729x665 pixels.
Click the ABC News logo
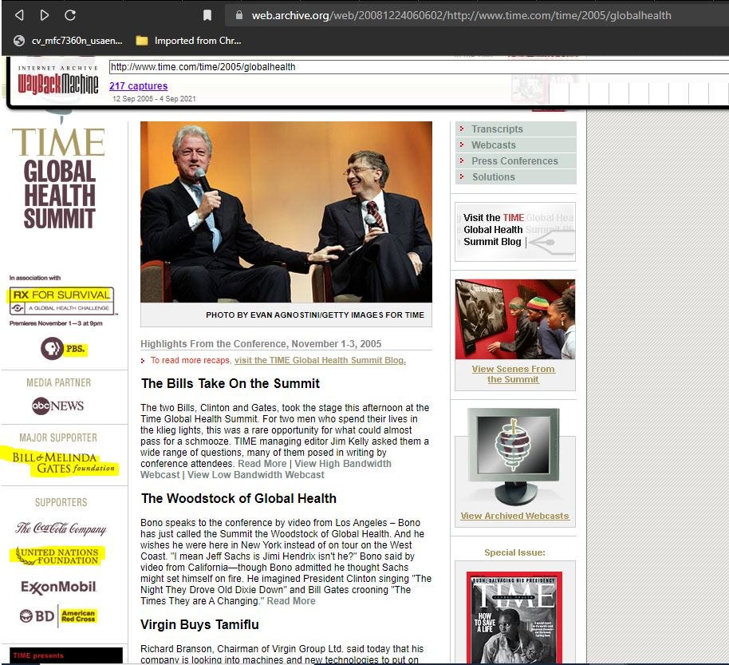tap(57, 406)
